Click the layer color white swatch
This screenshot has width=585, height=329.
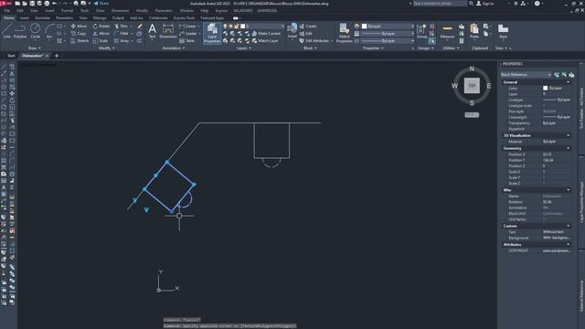(242, 27)
